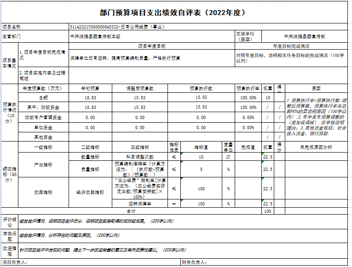
Task: Click the 效益指标 cell
Action: (x=43, y=193)
